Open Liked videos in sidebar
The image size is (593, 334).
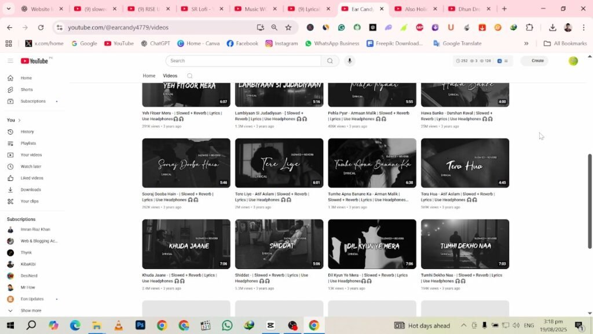coord(32,178)
